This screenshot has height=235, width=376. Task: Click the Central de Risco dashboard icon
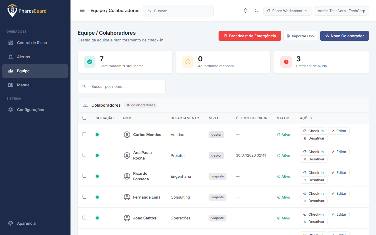(x=11, y=43)
